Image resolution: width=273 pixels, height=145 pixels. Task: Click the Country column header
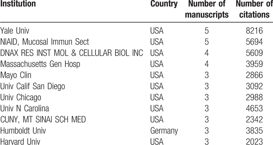(x=164, y=4)
